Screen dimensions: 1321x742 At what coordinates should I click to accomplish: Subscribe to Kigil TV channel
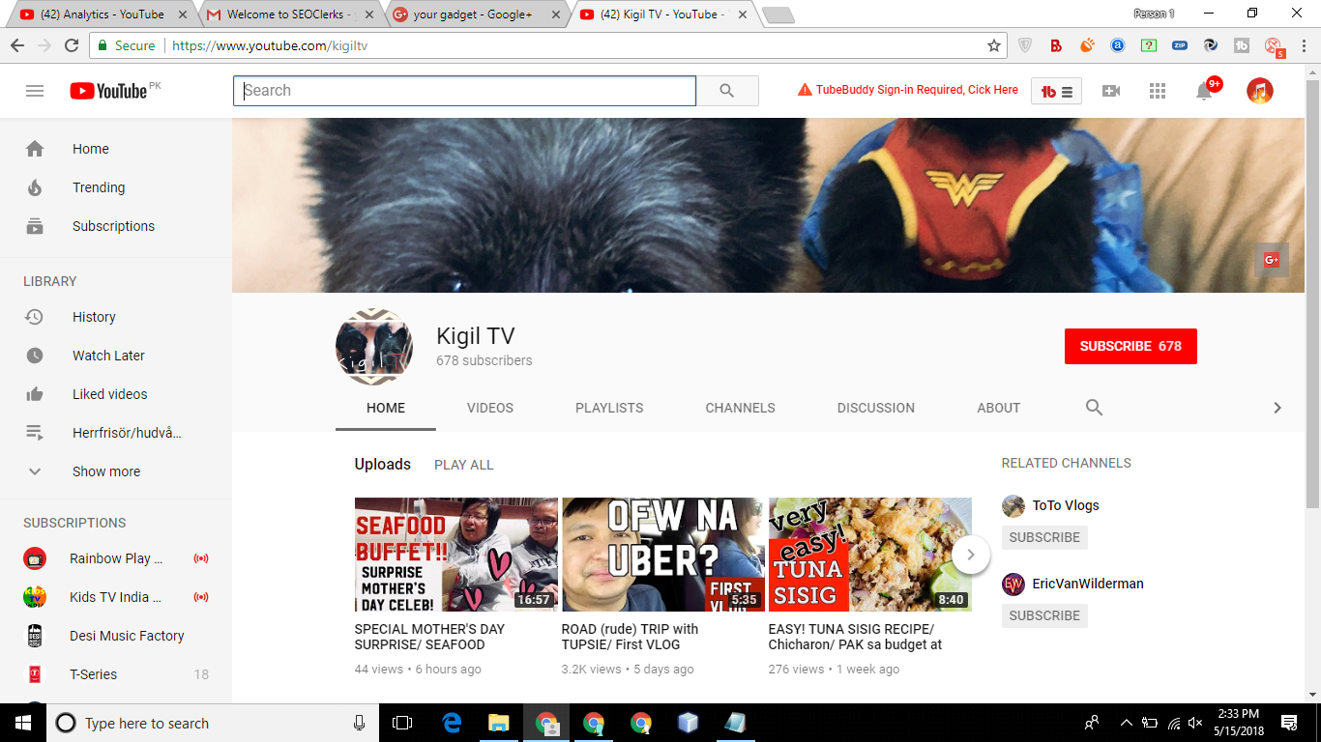[x=1130, y=346]
